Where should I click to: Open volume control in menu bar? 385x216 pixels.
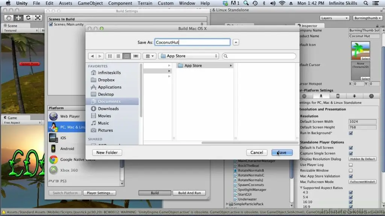273,3
